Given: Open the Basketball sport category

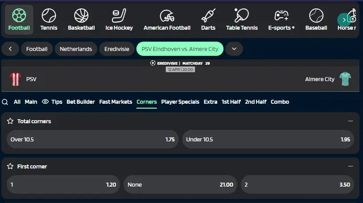Looking at the screenshot, I should [x=81, y=20].
